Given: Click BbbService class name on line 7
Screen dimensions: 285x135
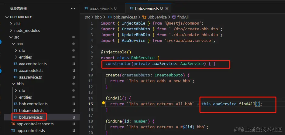Looking at the screenshot, I should click(x=143, y=58).
